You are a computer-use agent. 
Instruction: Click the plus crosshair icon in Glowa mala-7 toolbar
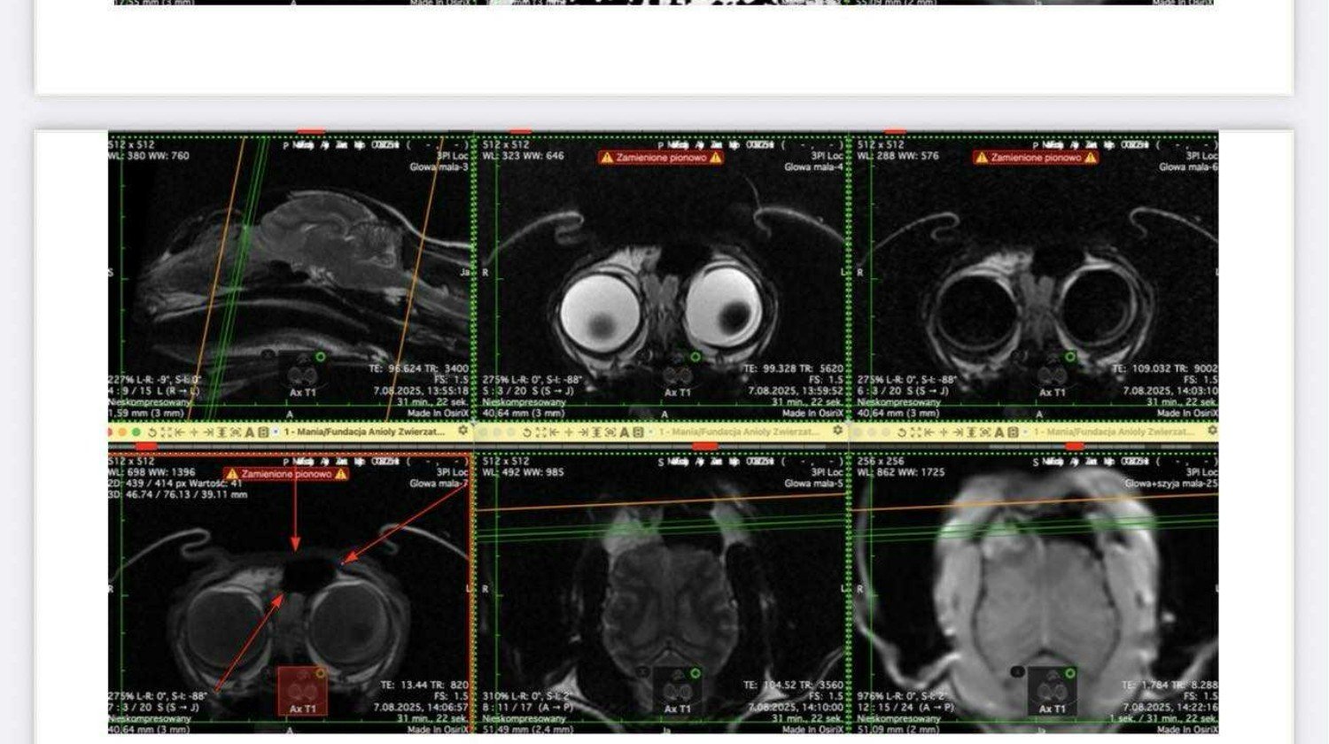(194, 432)
